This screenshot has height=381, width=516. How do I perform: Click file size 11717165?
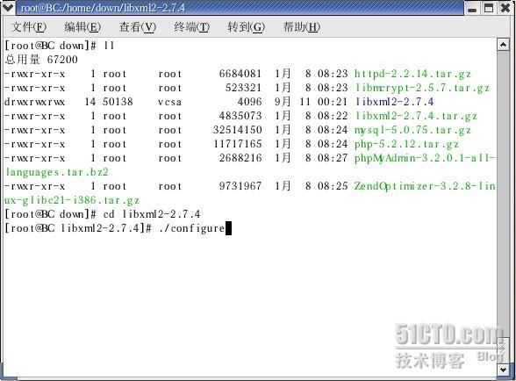pyautogui.click(x=237, y=144)
